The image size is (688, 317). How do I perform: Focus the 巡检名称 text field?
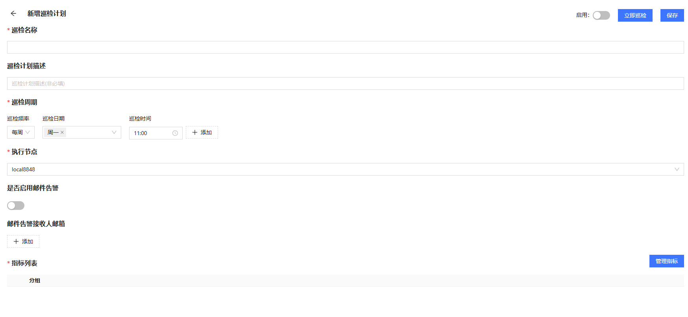tap(345, 47)
